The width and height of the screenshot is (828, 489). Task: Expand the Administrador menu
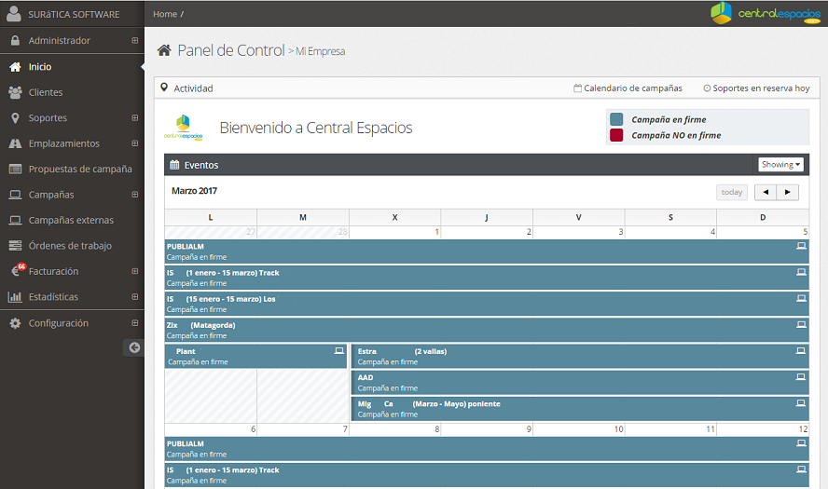[134, 41]
